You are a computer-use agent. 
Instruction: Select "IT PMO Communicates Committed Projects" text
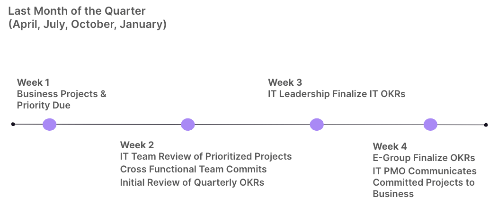[x=424, y=177]
